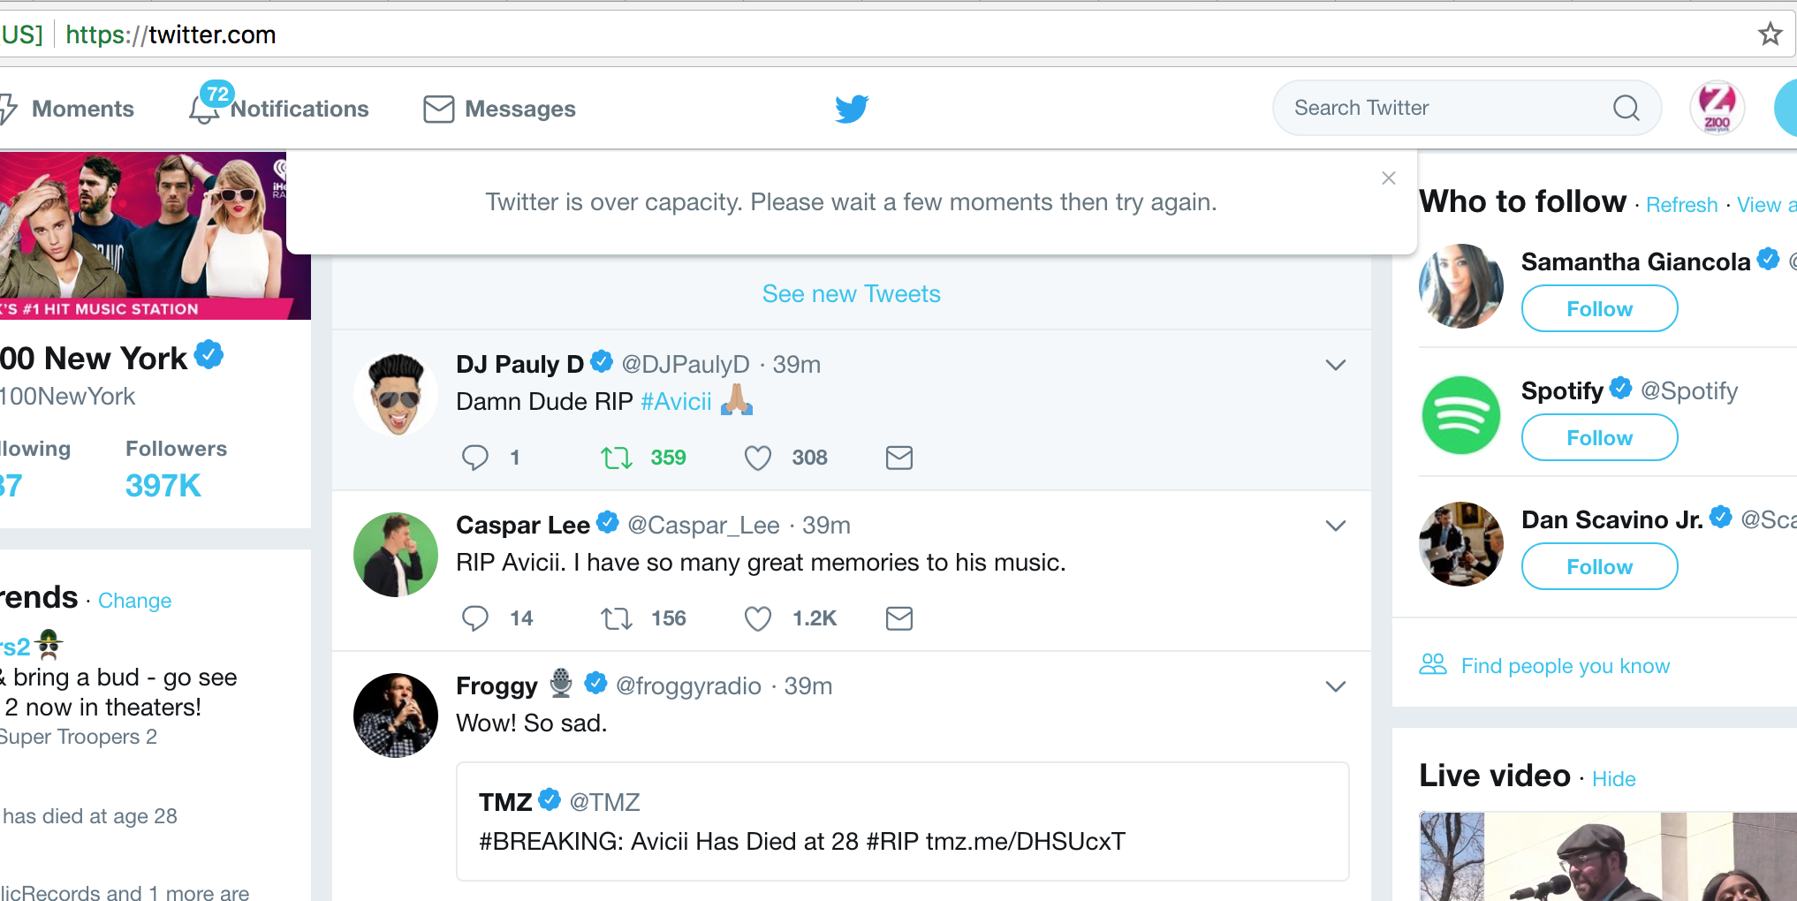The width and height of the screenshot is (1797, 901).
Task: Follow Spotify
Action: pos(1599,438)
